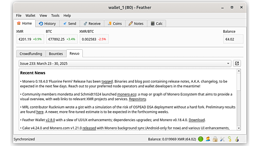The width and height of the screenshot is (260, 146).
Task: Open settings via wrench and screwdriver icon
Action: pyautogui.click(x=222, y=139)
